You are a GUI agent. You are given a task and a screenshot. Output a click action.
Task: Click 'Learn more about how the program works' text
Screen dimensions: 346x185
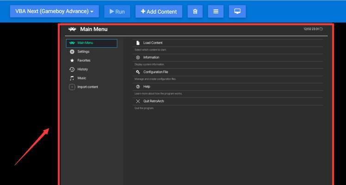coord(159,93)
